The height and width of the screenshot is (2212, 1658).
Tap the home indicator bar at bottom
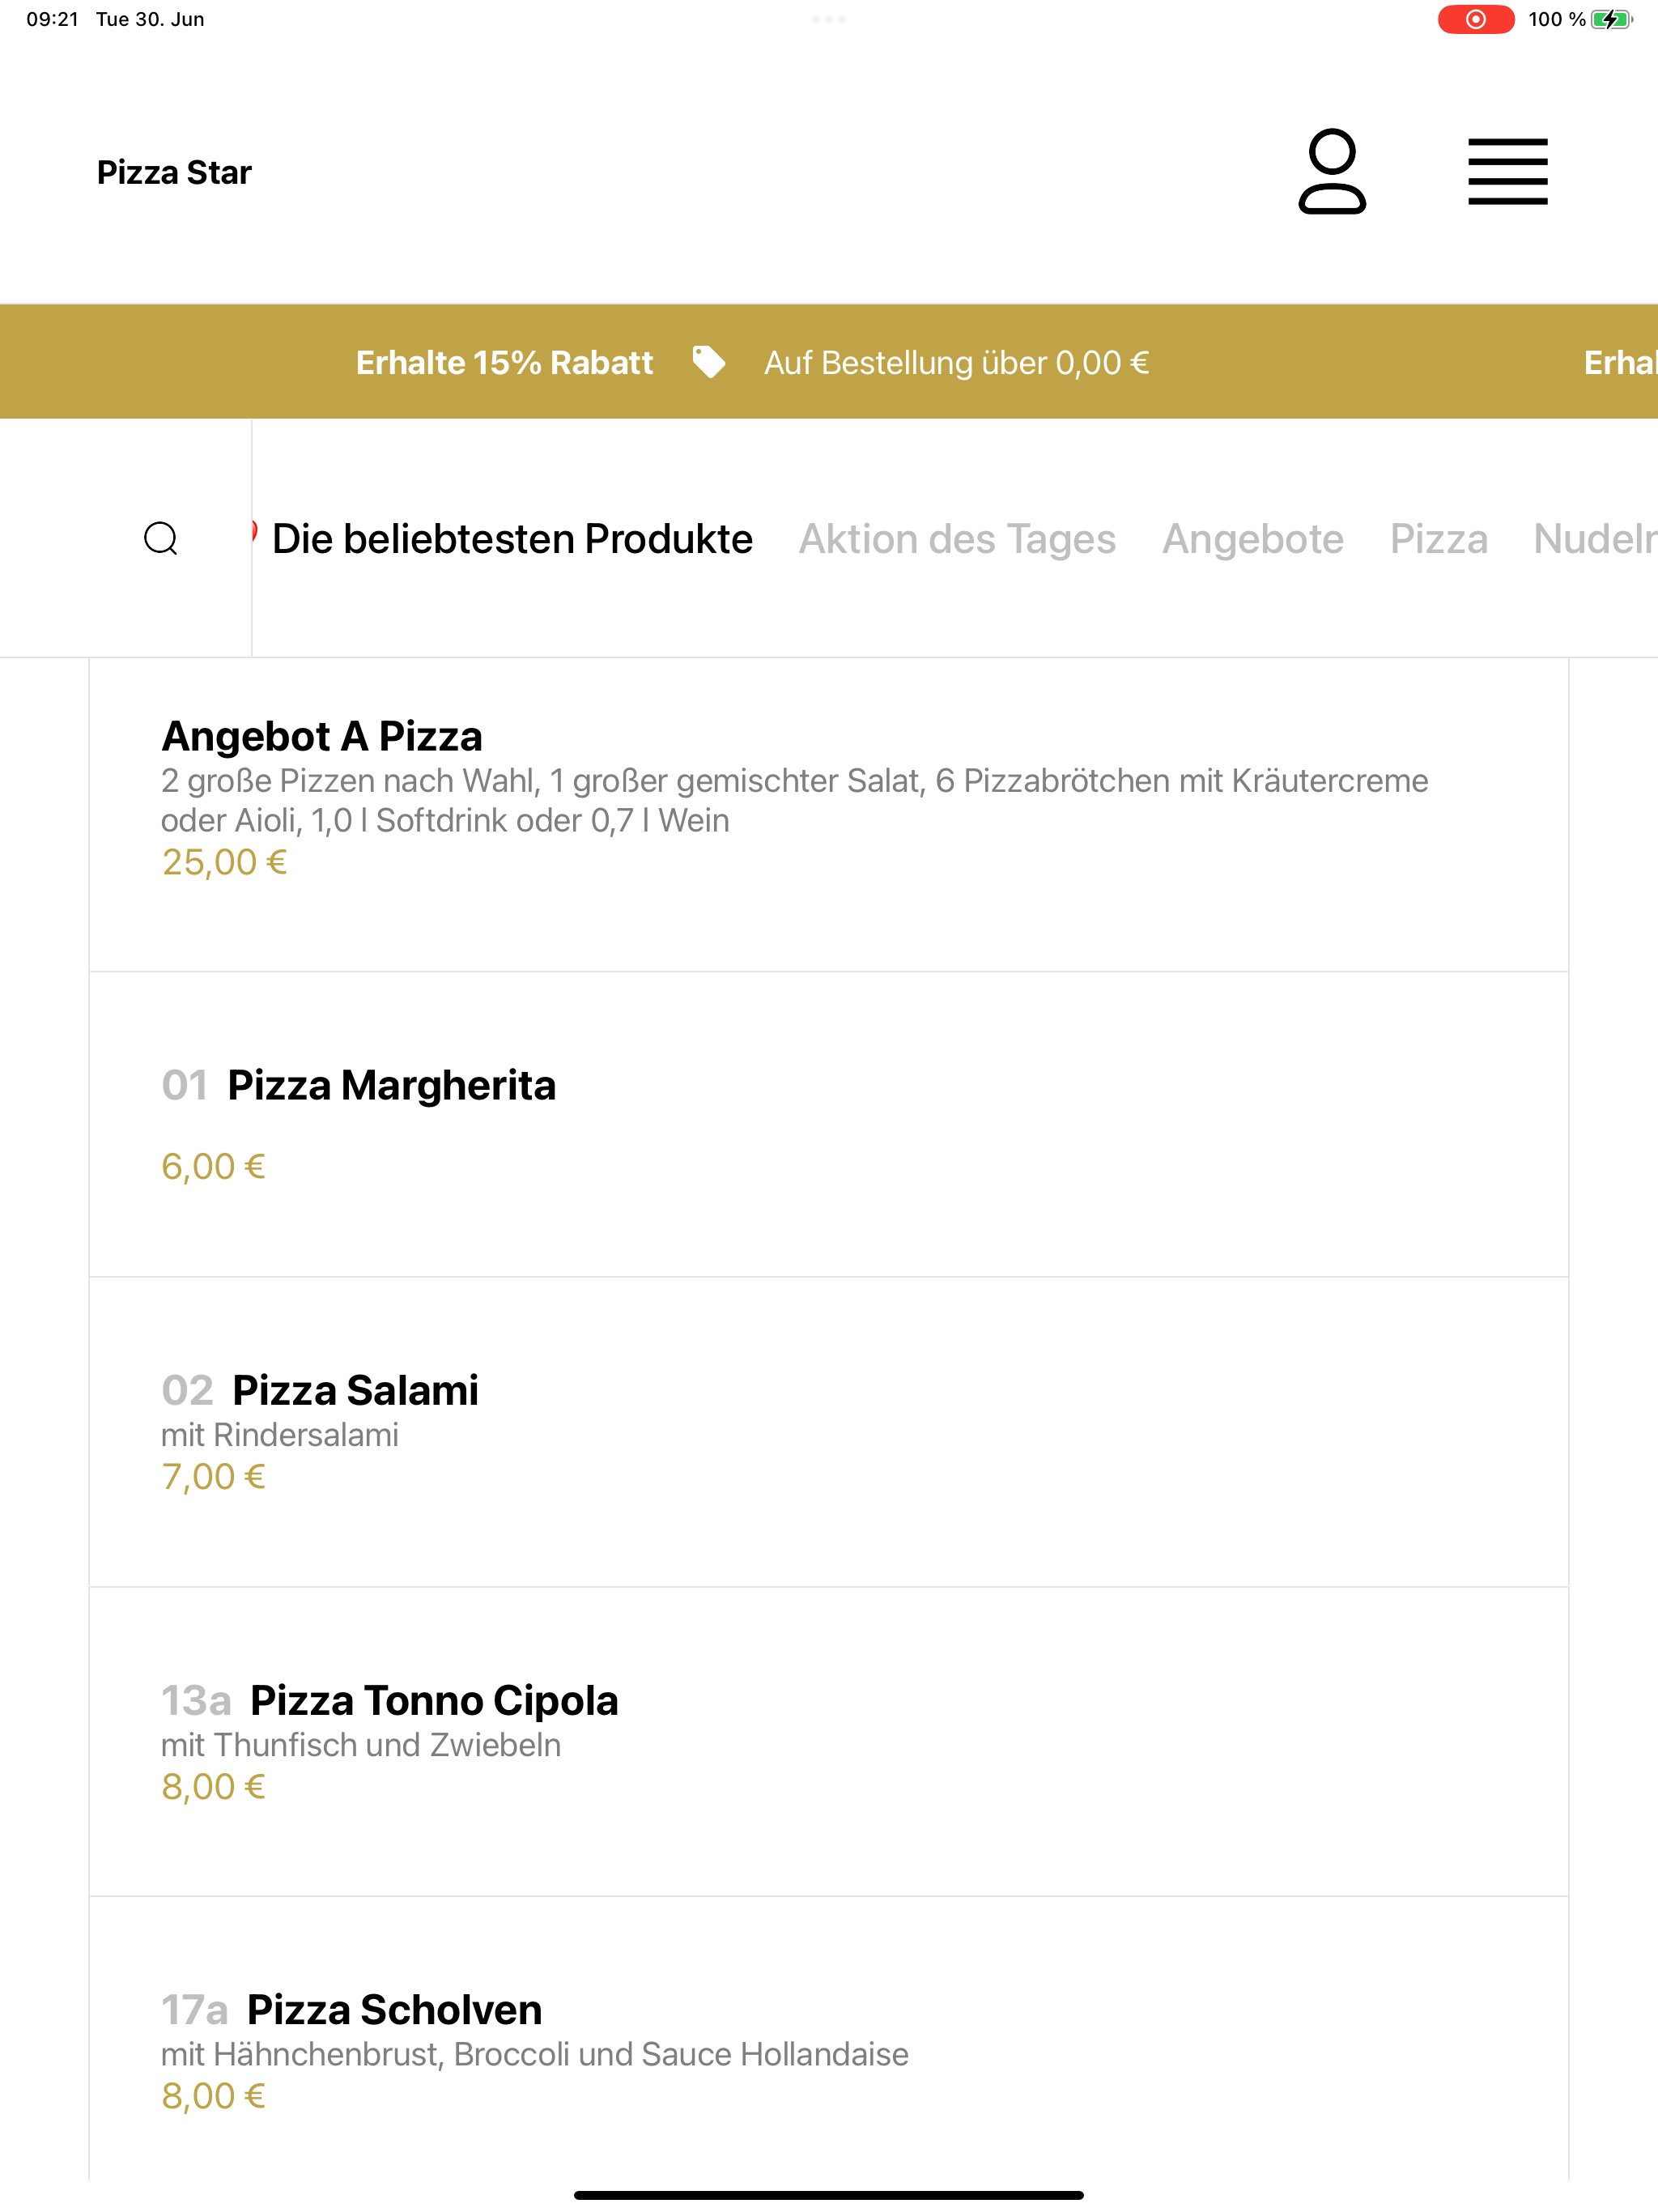[x=829, y=2195]
